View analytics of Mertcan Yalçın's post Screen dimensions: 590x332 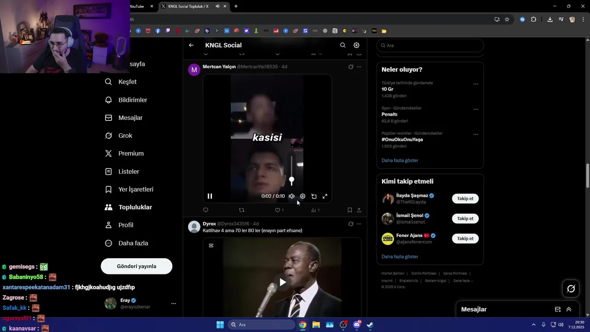pyautogui.click(x=314, y=210)
